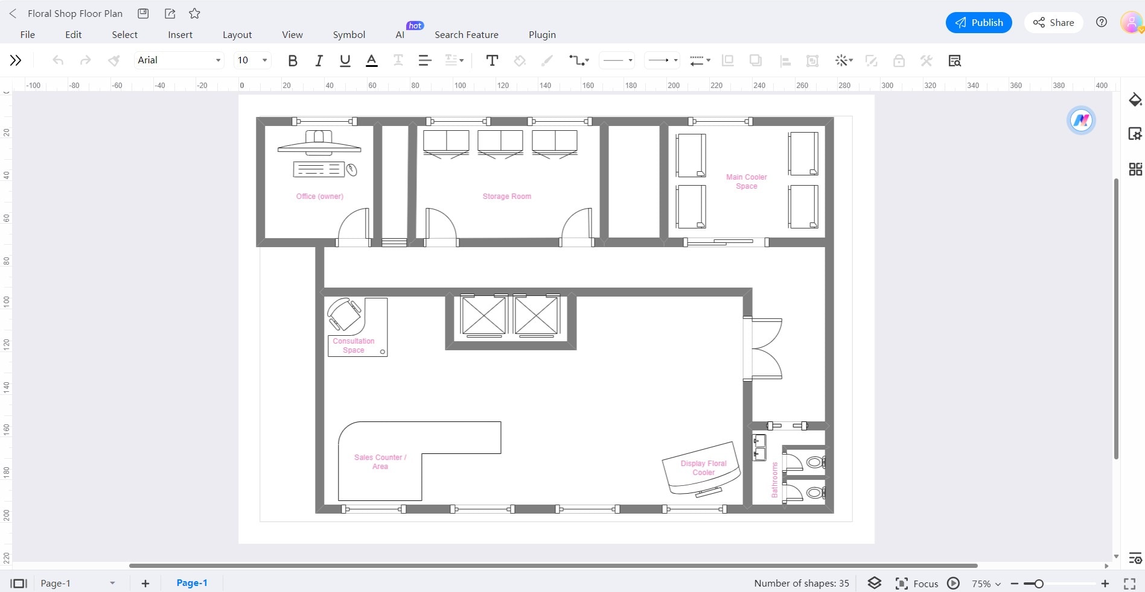1145x592 pixels.
Task: Open the outline settings icon at bottom right
Action: point(1135,558)
